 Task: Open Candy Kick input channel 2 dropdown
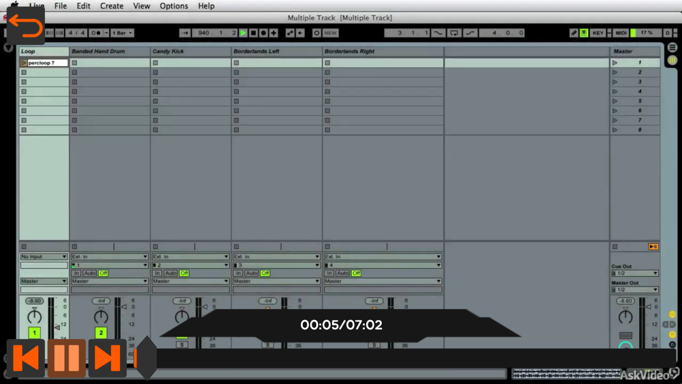pyautogui.click(x=190, y=265)
